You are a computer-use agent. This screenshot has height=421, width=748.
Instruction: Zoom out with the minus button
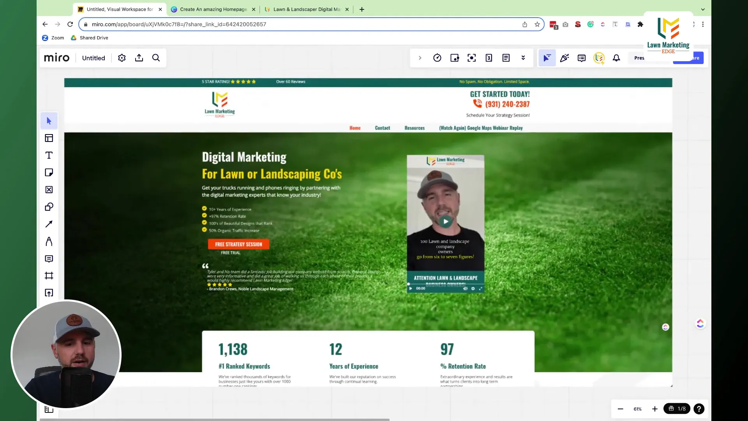coord(620,409)
